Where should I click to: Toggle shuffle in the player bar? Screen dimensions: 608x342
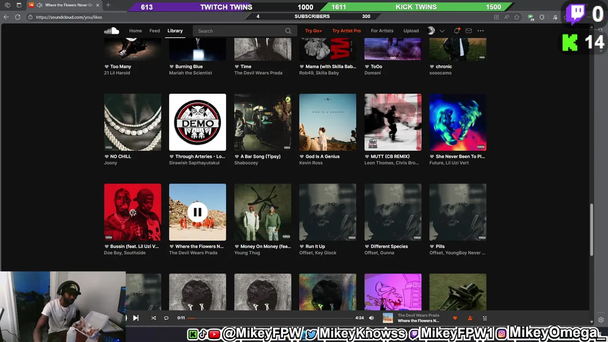[153, 318]
